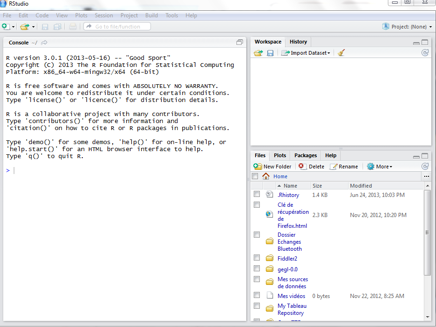The width and height of the screenshot is (436, 327).
Task: Load a workspace using the folder icon
Action: pyautogui.click(x=258, y=53)
